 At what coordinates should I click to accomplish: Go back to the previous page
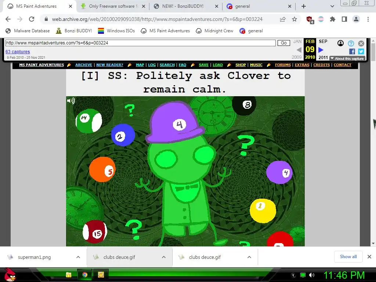pos(8,19)
